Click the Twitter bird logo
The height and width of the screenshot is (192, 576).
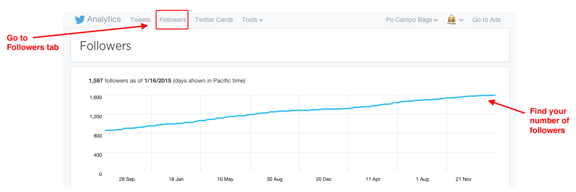click(80, 20)
